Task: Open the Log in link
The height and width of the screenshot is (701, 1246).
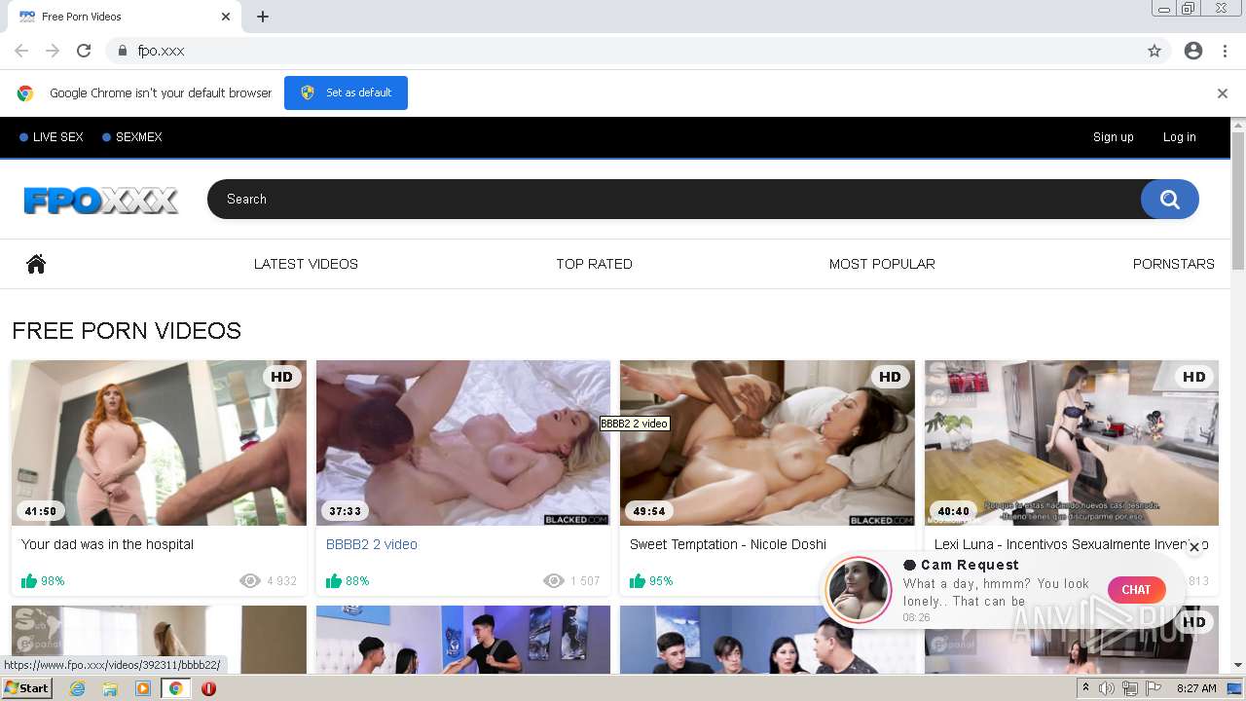Action: (1179, 137)
